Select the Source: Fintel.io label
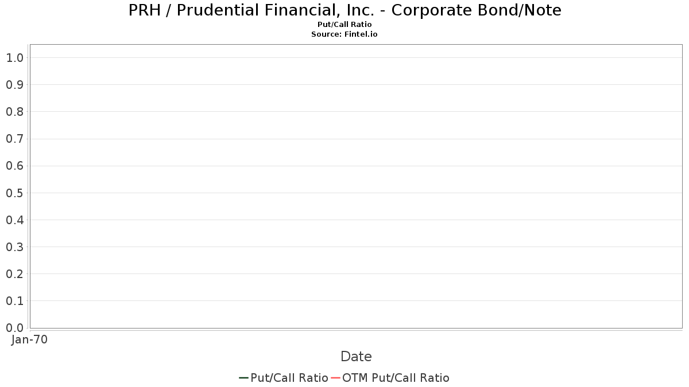Screen dimensions: 689x387 pos(344,34)
